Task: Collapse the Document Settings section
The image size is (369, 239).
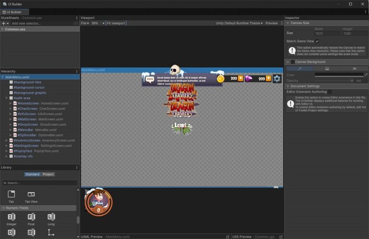Action: (288, 86)
